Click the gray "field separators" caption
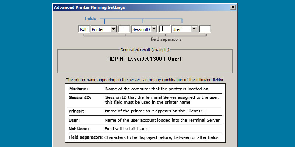295x147 pixels. [166, 39]
